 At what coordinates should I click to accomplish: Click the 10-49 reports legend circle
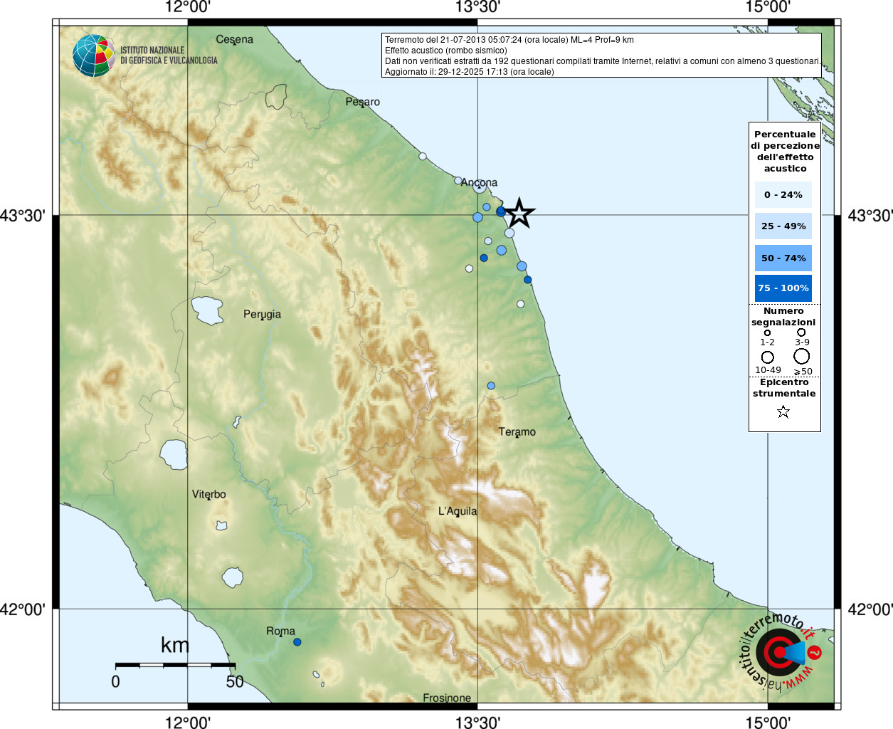[x=767, y=357]
